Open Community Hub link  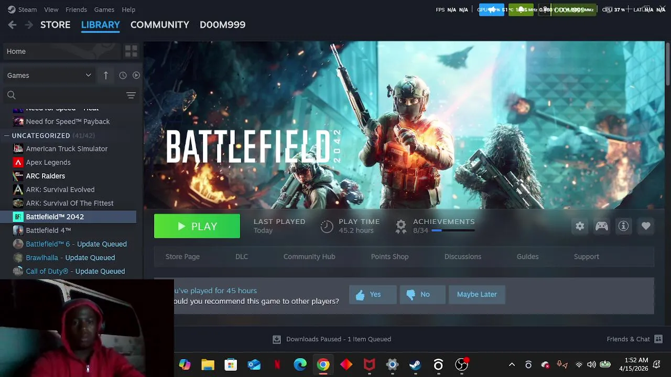(309, 257)
